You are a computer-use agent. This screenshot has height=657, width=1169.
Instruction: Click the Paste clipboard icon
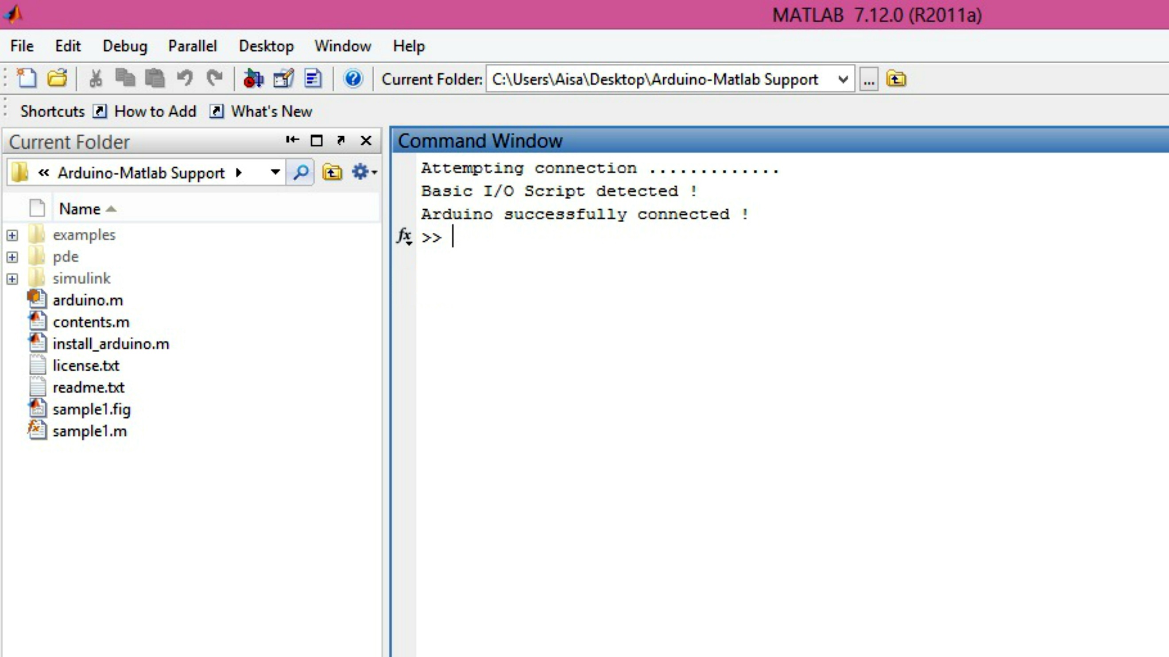155,78
